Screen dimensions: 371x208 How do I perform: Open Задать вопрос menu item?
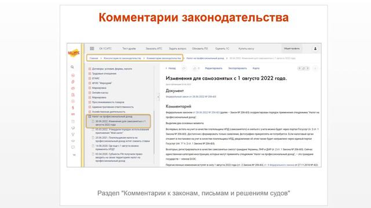click(177, 49)
